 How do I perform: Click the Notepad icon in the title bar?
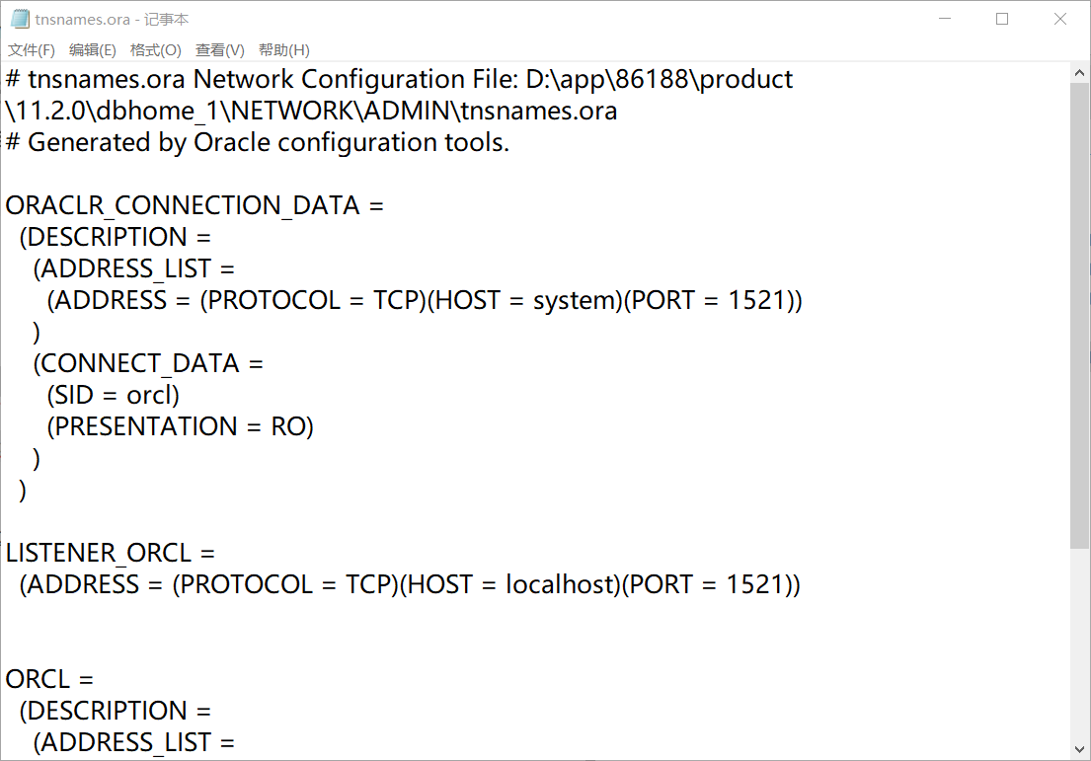point(20,18)
